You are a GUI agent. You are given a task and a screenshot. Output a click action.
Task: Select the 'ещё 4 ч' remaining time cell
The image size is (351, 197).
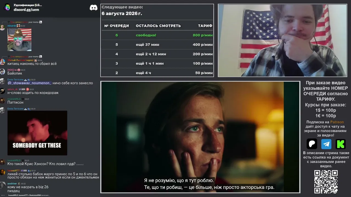pos(143,73)
